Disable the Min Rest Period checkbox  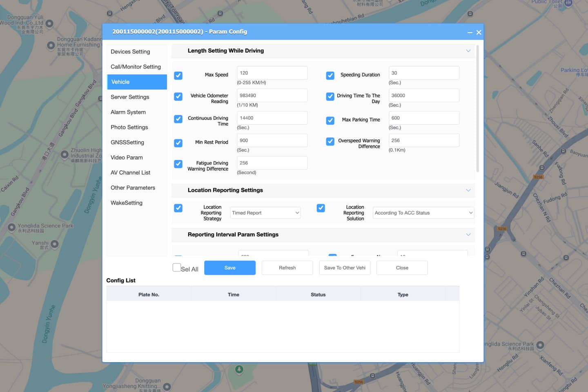coord(178,143)
